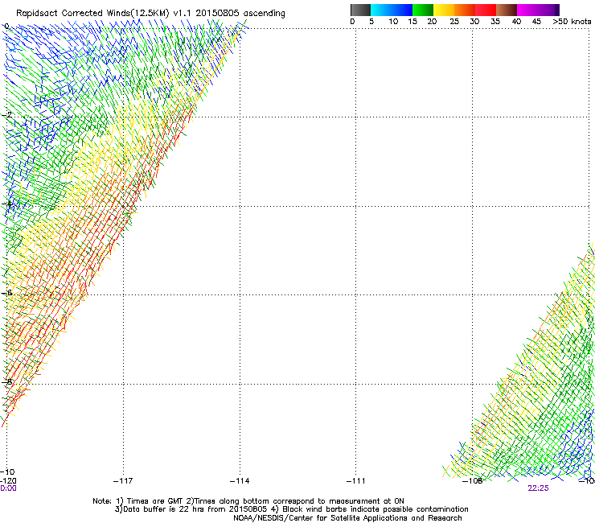Click legend tick label 10
This screenshot has width=595, height=523.
[x=393, y=22]
